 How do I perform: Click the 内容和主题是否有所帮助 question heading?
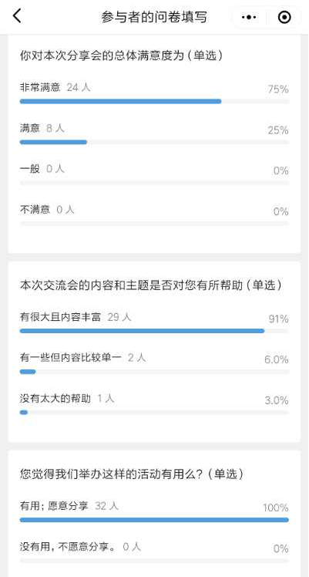click(151, 285)
